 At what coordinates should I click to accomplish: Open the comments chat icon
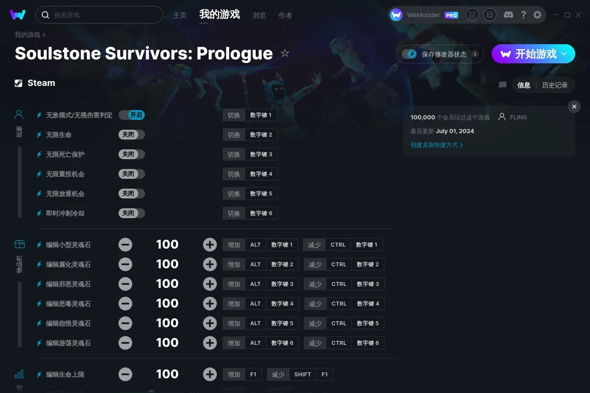502,85
